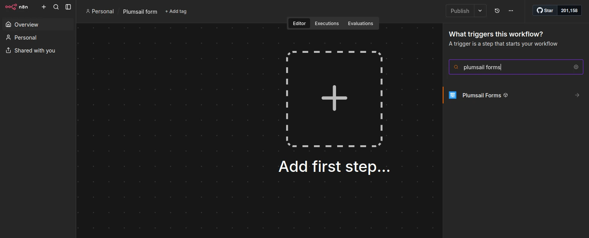This screenshot has height=238, width=589.
Task: Open workflow history icon
Action: coord(497,11)
